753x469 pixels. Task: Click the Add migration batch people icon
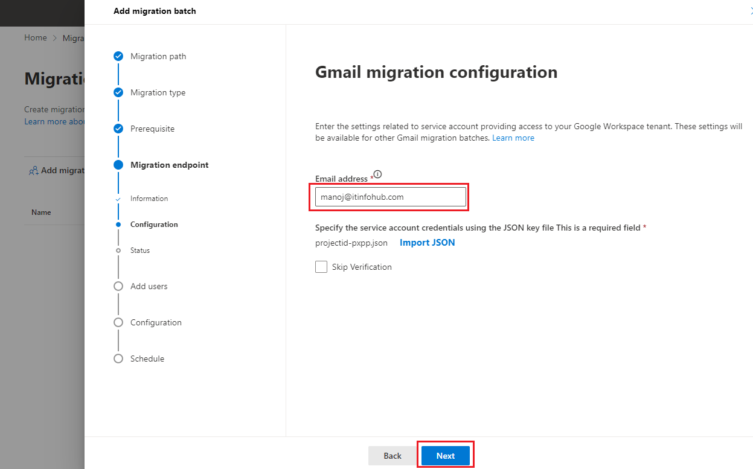coord(34,171)
